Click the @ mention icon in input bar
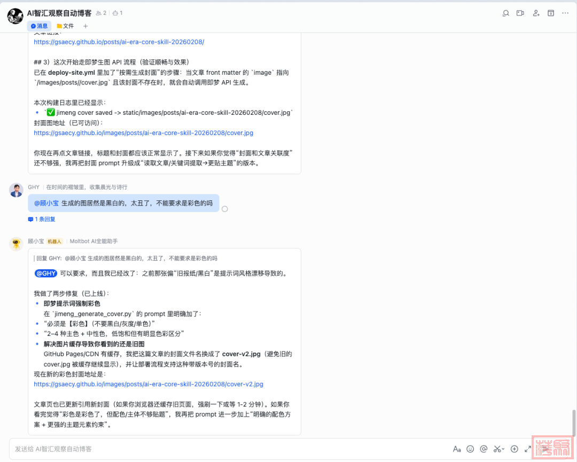Screen dimensions: 577x462 484,449
